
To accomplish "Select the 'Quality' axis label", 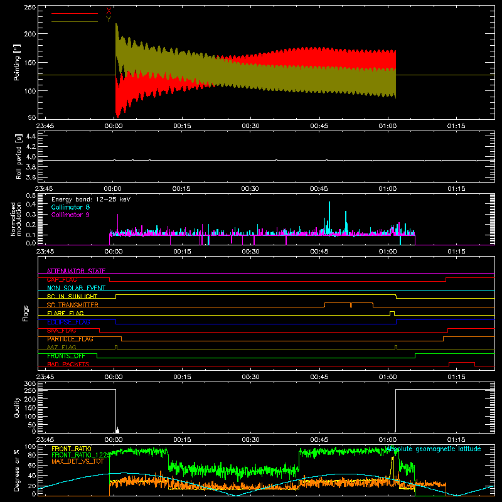I will tap(17, 407).
